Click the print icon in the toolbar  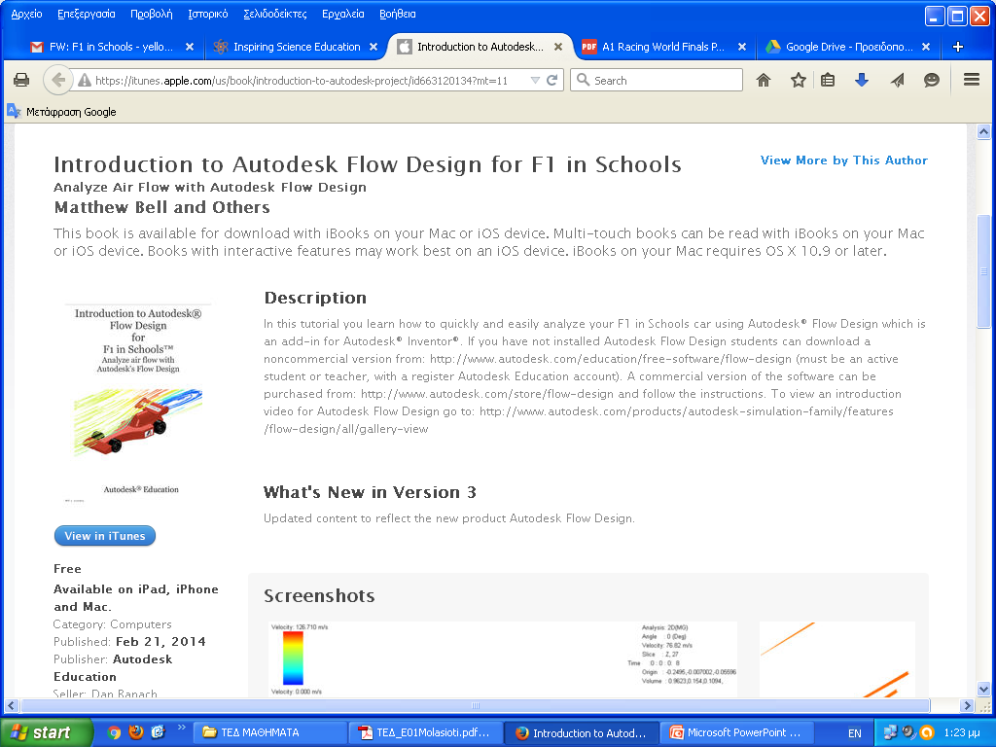tap(21, 80)
